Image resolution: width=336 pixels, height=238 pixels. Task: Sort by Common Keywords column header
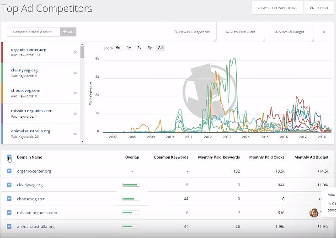171,157
